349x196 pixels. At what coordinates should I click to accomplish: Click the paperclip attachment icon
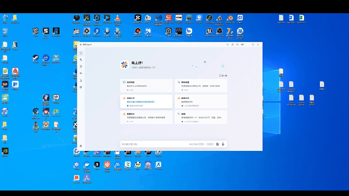[218, 144]
